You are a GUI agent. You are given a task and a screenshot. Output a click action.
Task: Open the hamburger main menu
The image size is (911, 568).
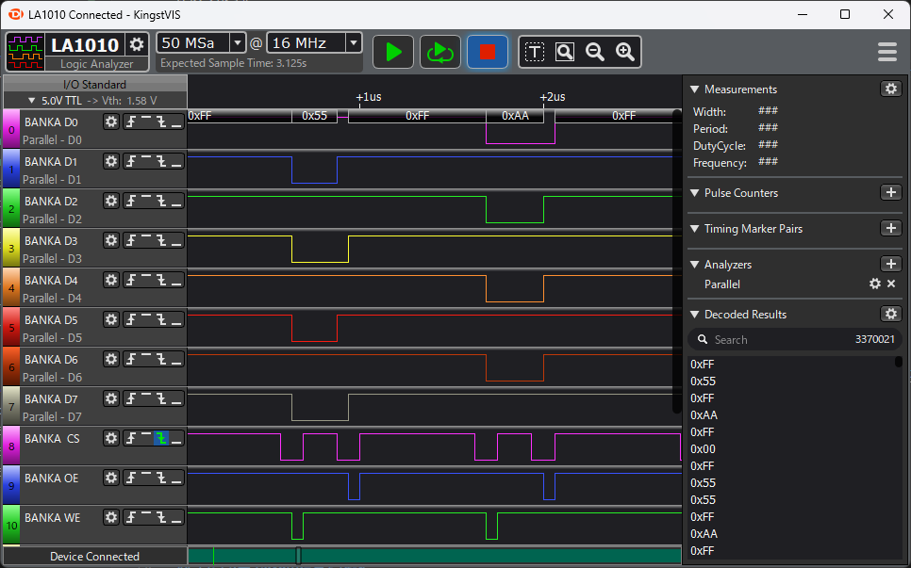tap(886, 52)
